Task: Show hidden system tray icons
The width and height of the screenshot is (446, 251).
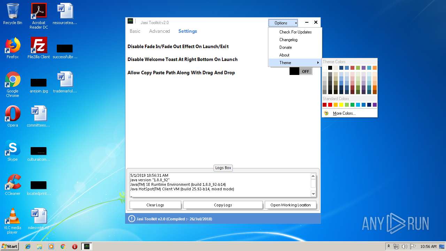Action: tap(389, 246)
